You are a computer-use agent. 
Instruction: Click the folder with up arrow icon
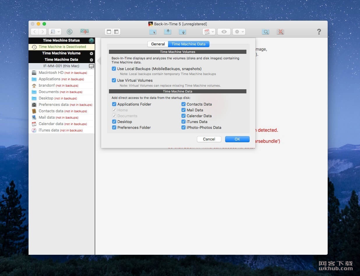tap(167, 32)
